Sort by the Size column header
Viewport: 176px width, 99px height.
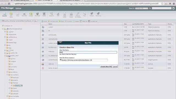click(125, 24)
